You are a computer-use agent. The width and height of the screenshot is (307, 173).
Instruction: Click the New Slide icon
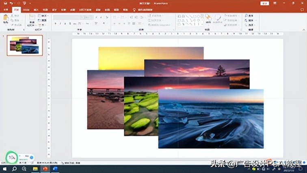32,18
